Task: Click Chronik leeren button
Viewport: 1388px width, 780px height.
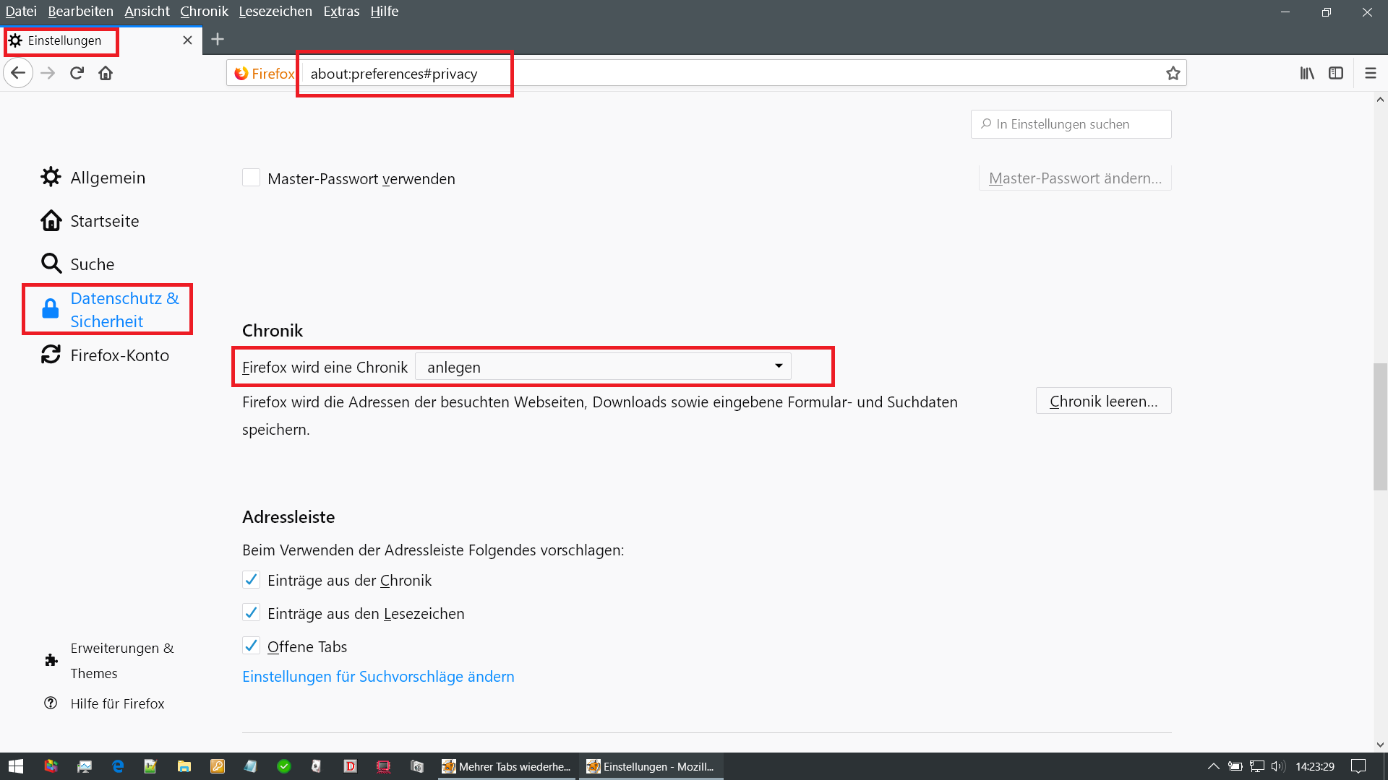Action: tap(1103, 401)
